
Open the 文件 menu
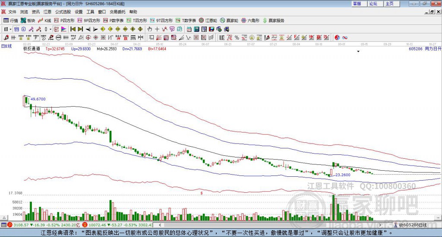[12, 12]
